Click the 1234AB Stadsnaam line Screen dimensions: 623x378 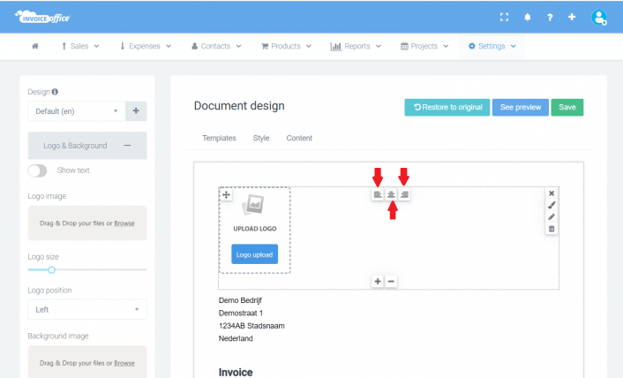pyautogui.click(x=251, y=326)
